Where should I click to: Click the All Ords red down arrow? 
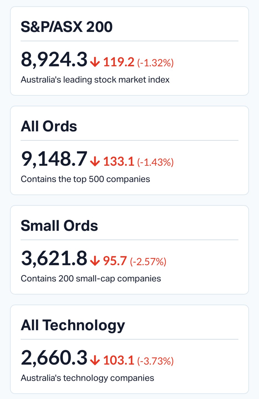pyautogui.click(x=95, y=162)
